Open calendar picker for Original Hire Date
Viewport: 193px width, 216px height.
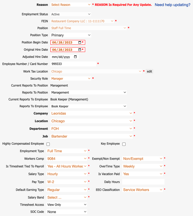80,50
